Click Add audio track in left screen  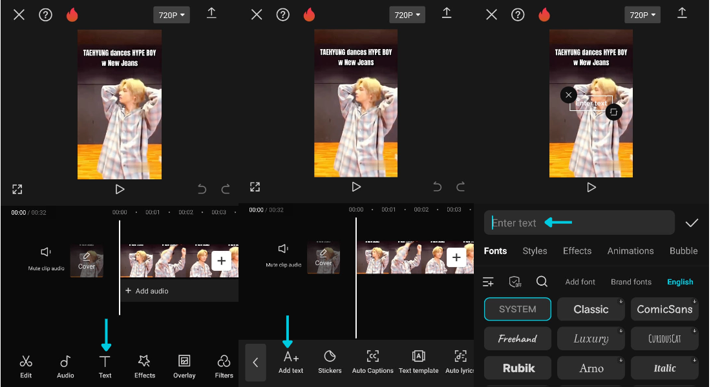[179, 291]
